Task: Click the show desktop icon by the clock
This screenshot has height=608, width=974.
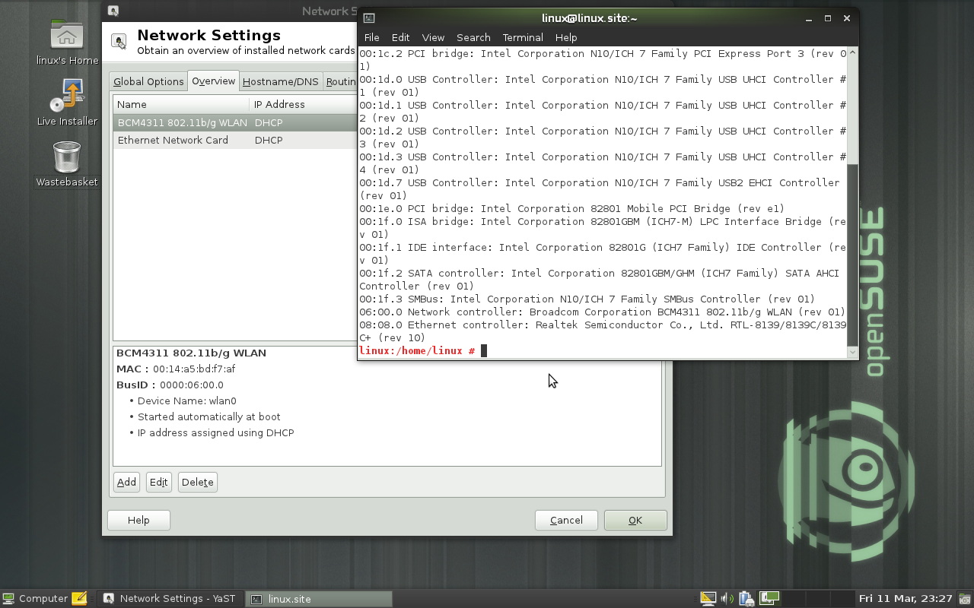Action: click(965, 599)
